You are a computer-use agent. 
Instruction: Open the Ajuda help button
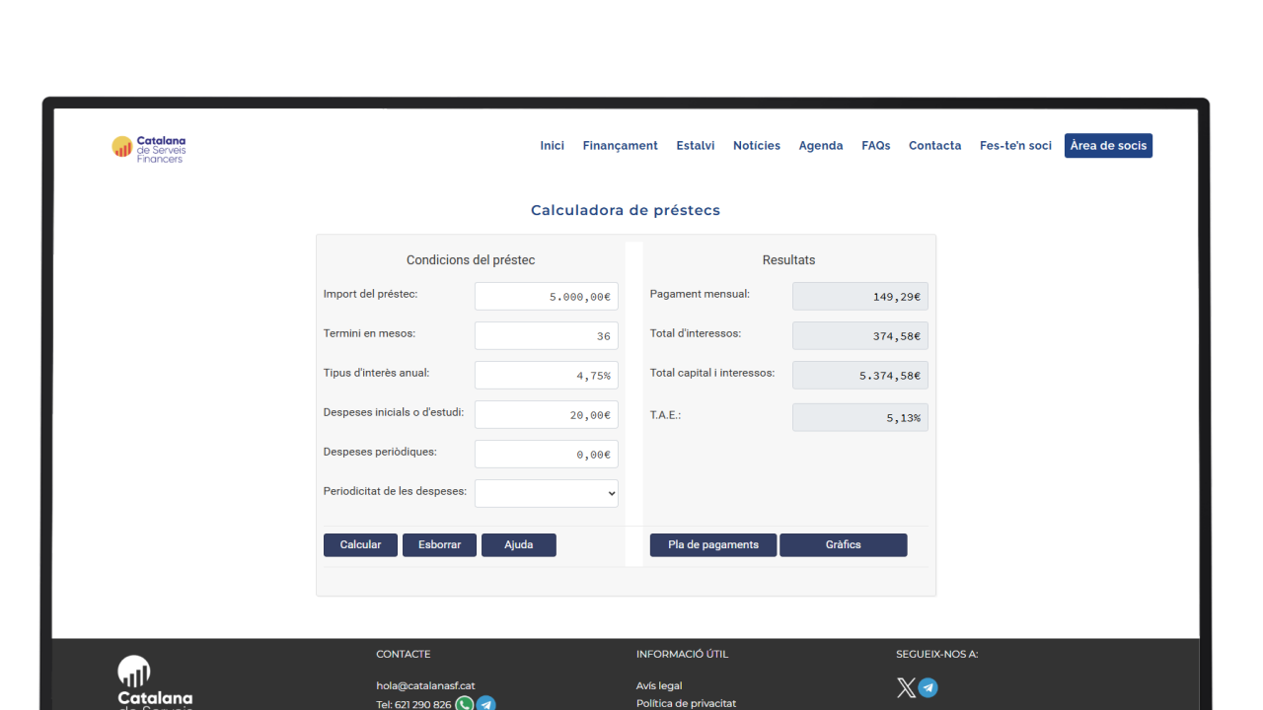tap(518, 545)
